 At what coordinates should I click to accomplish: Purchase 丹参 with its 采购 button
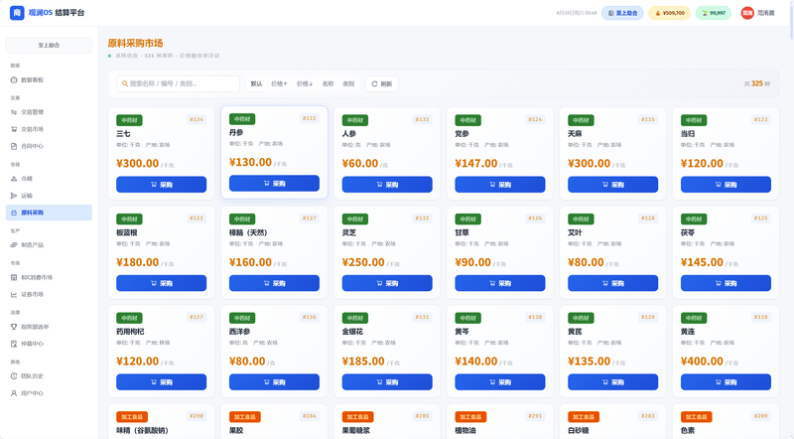[275, 184]
